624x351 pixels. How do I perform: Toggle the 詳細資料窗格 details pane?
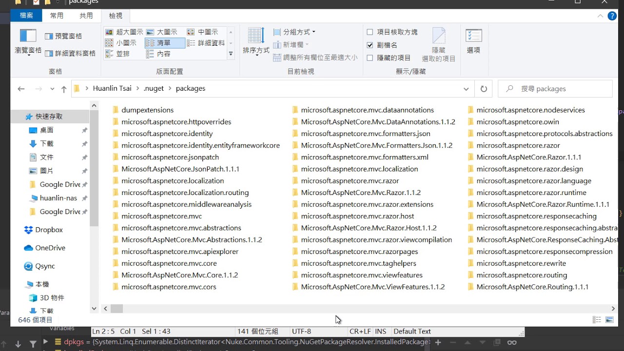click(x=70, y=53)
